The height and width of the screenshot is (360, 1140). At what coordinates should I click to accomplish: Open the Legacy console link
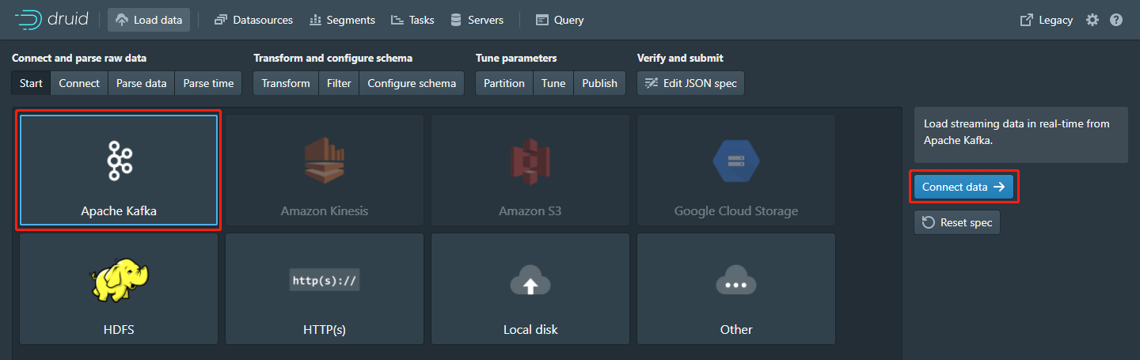pos(1047,20)
